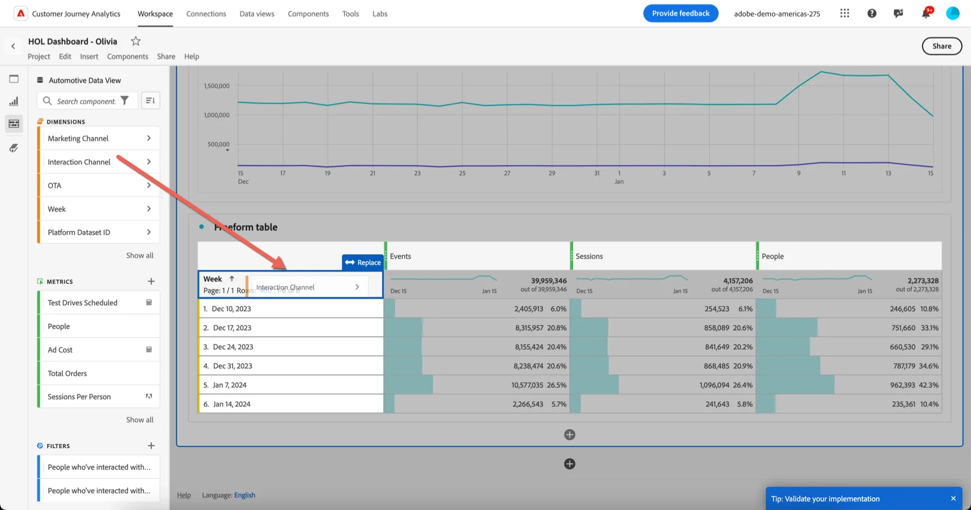This screenshot has width=971, height=510.
Task: Close the Validate your implementation tip
Action: [953, 499]
